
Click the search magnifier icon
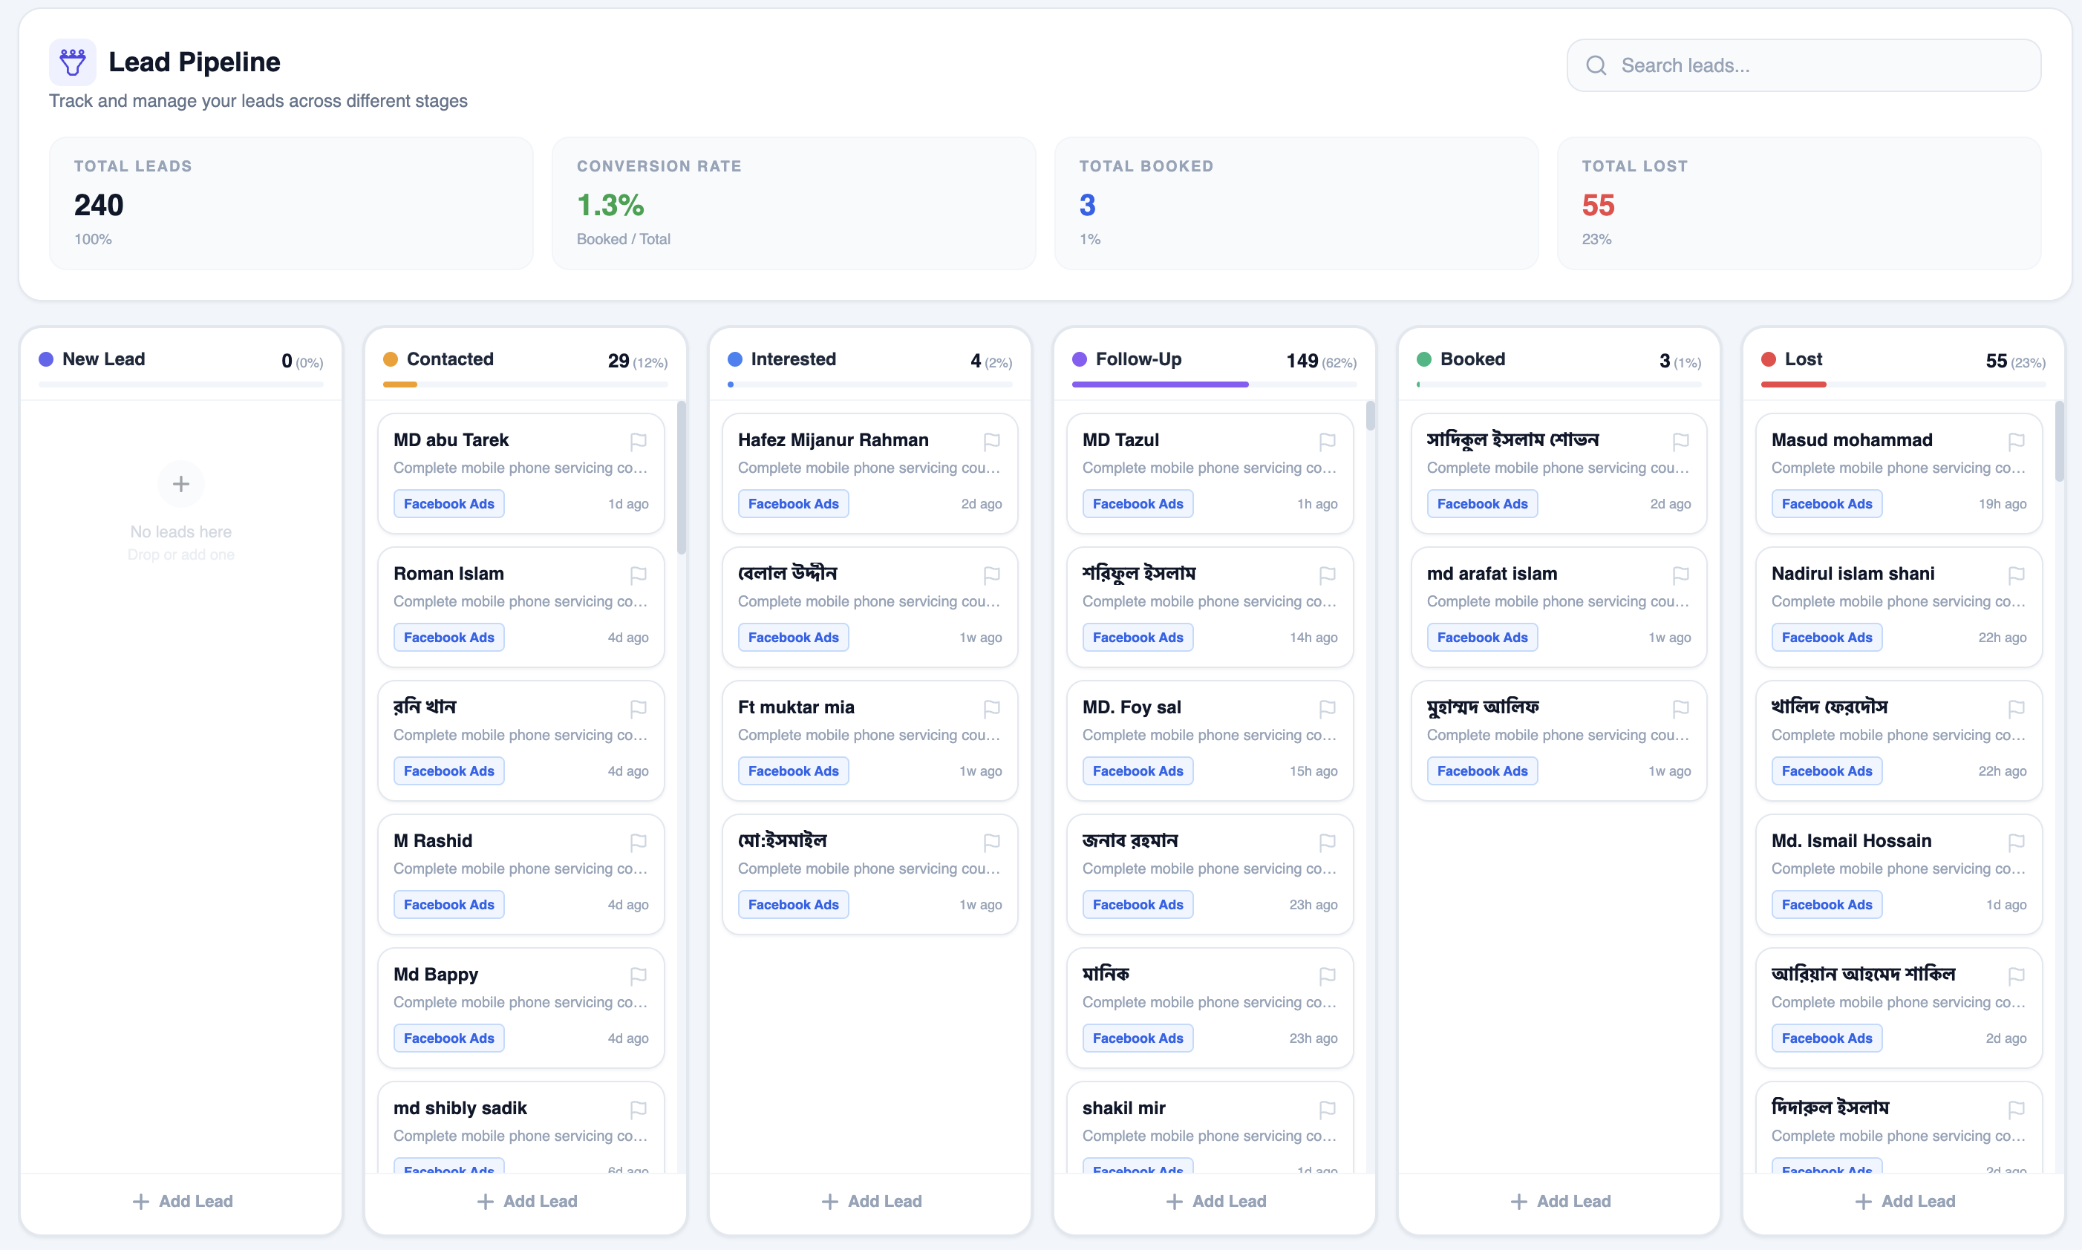(x=1596, y=66)
